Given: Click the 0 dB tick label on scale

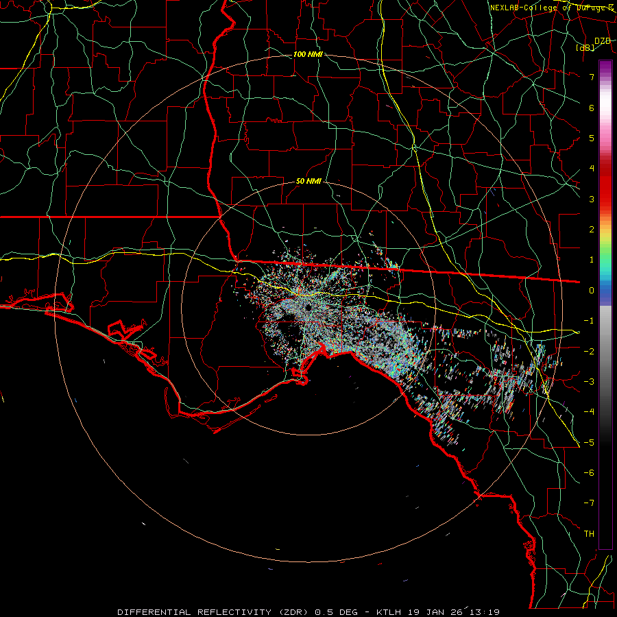Looking at the screenshot, I should click(592, 291).
